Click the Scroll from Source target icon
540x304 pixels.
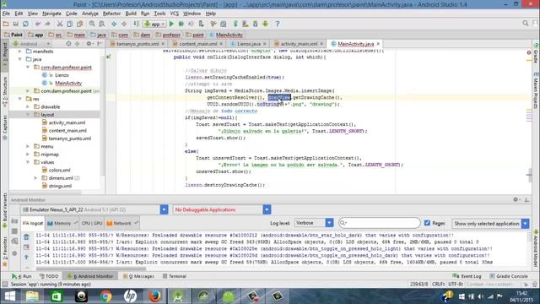point(68,44)
